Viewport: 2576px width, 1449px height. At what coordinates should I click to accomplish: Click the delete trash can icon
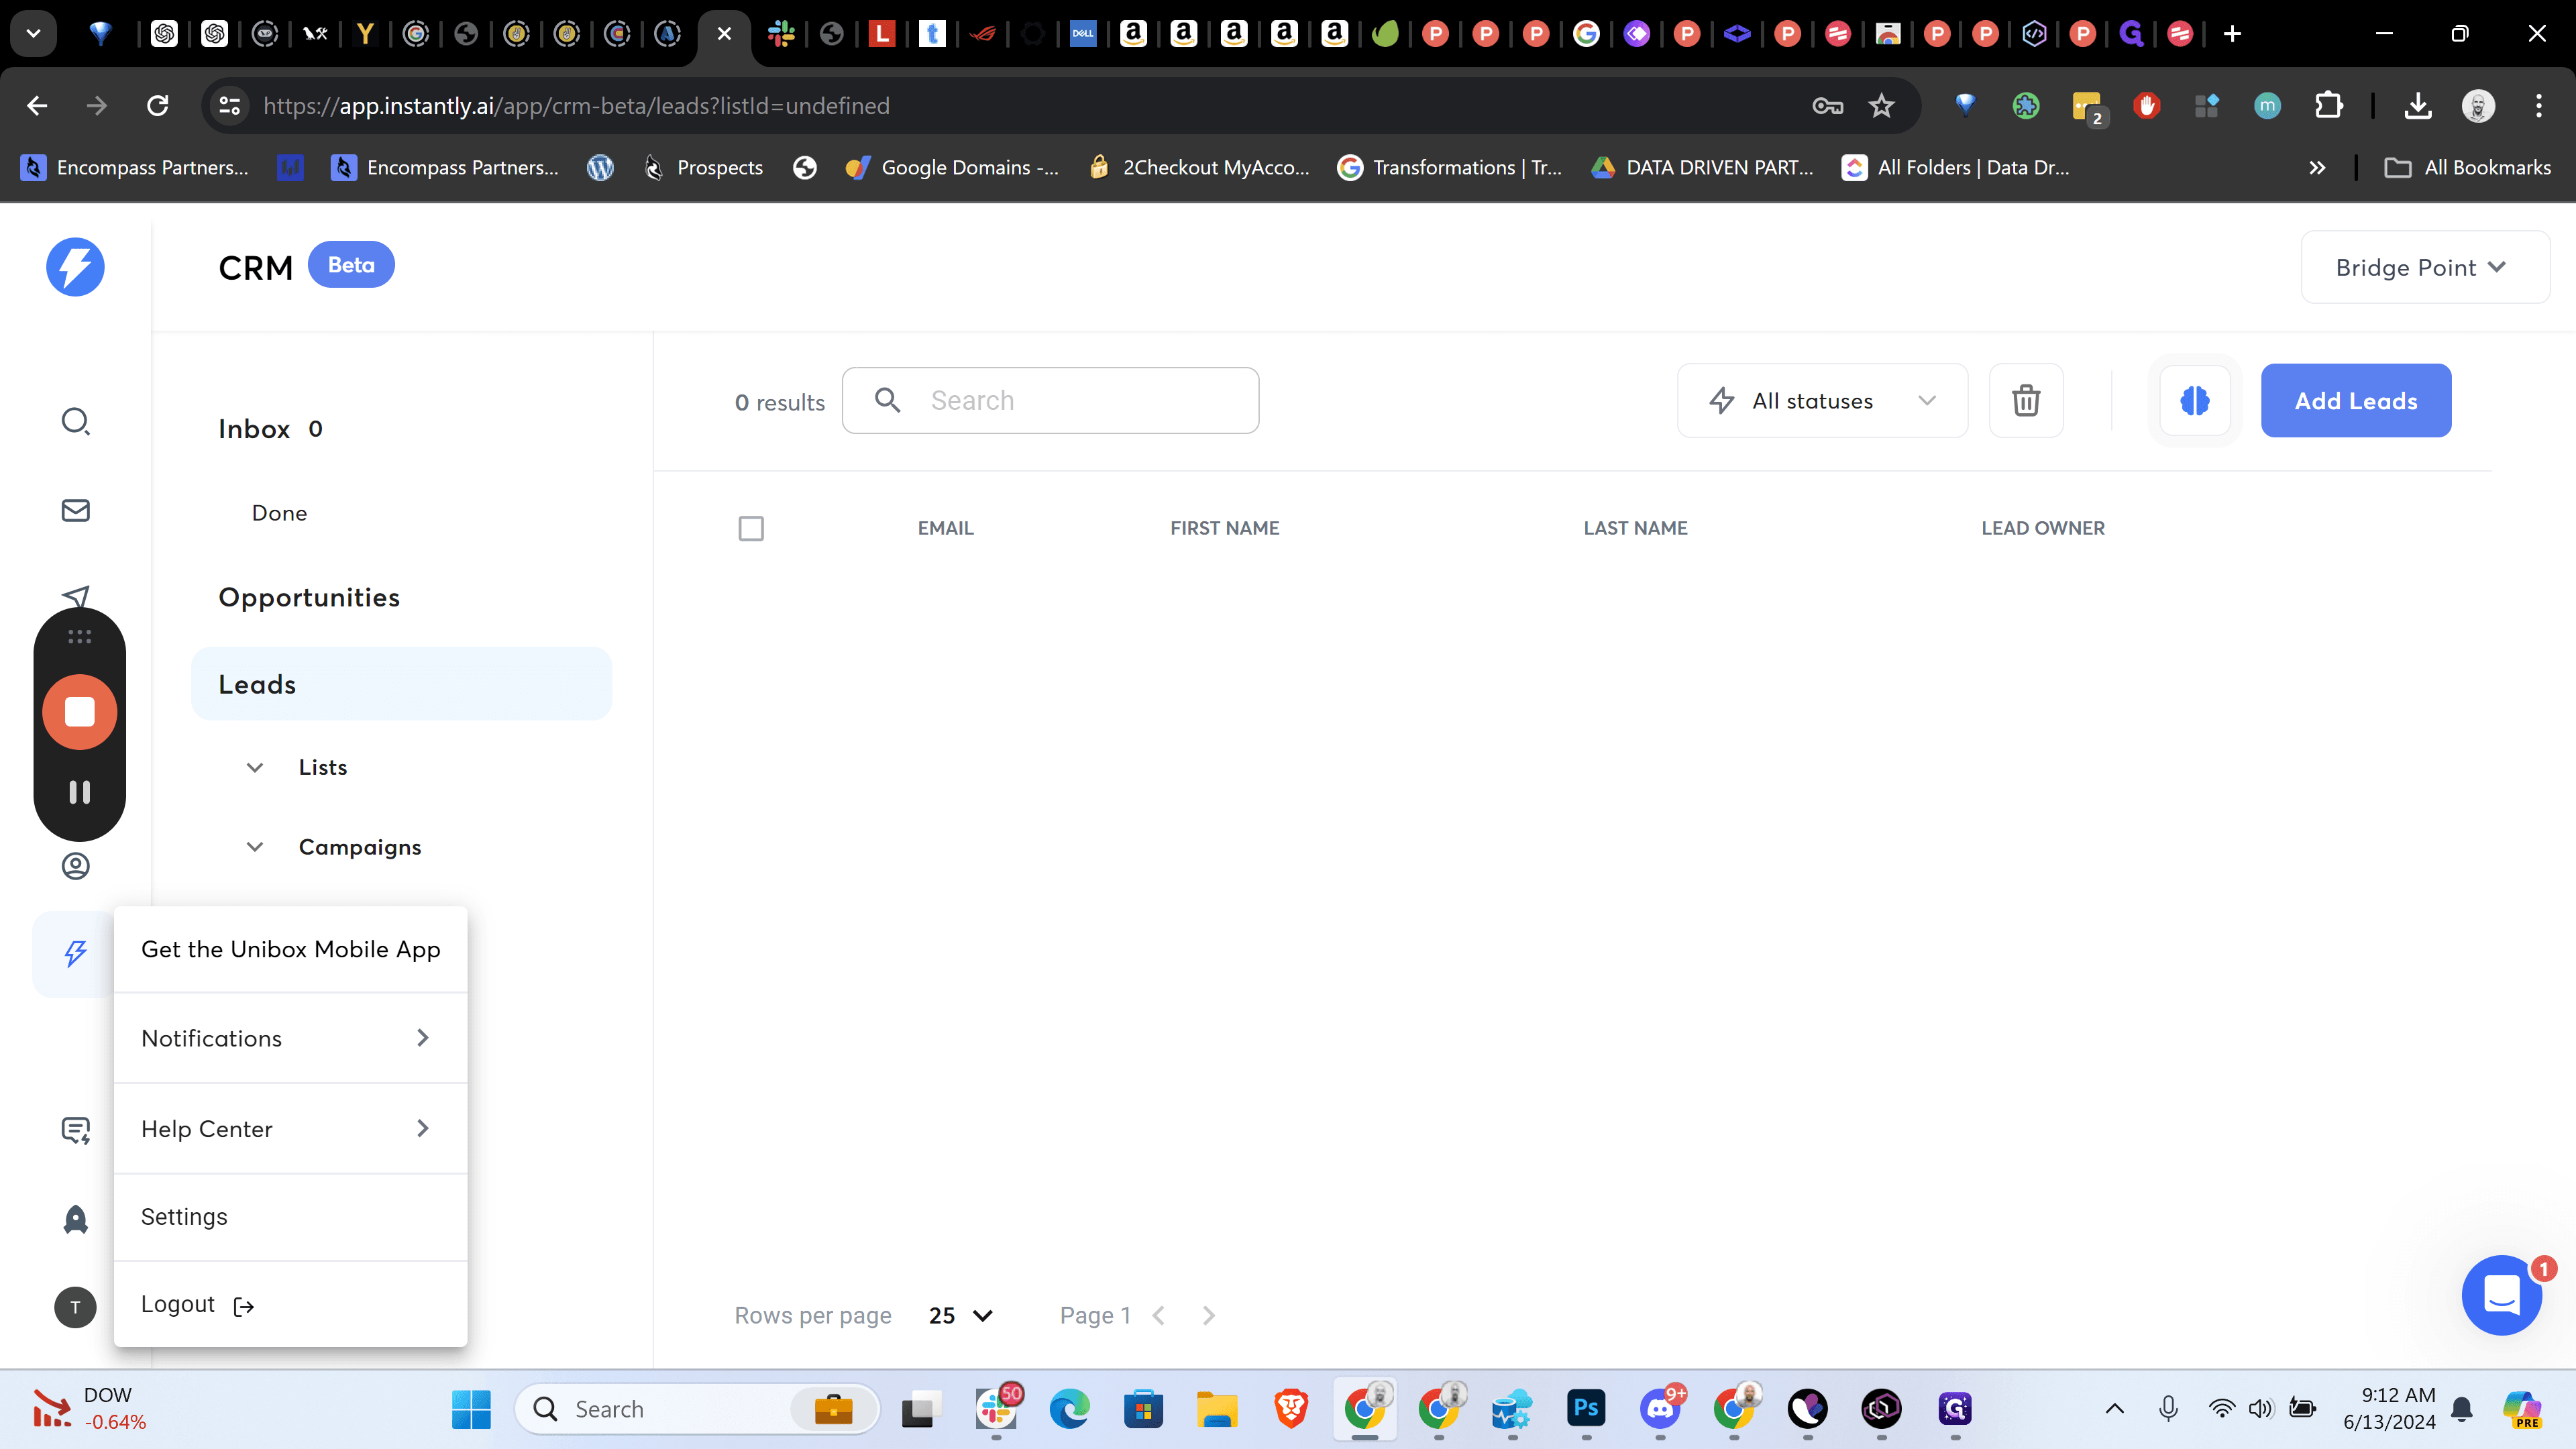pos(2026,400)
